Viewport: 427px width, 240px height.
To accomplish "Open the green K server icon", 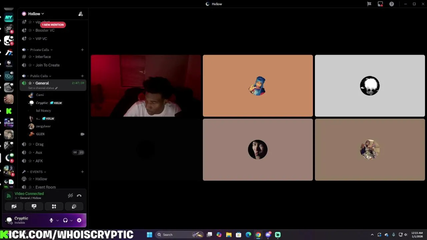I will 9,111.
